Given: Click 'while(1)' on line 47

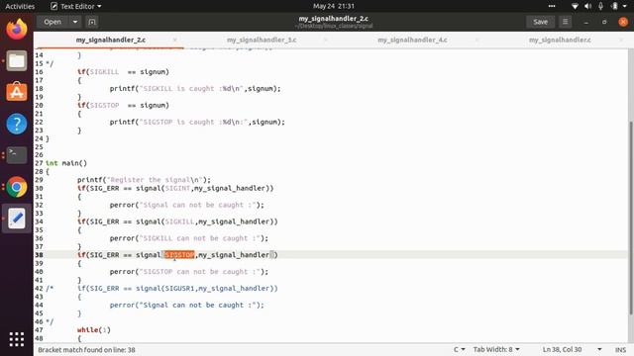Looking at the screenshot, I should 94,329.
